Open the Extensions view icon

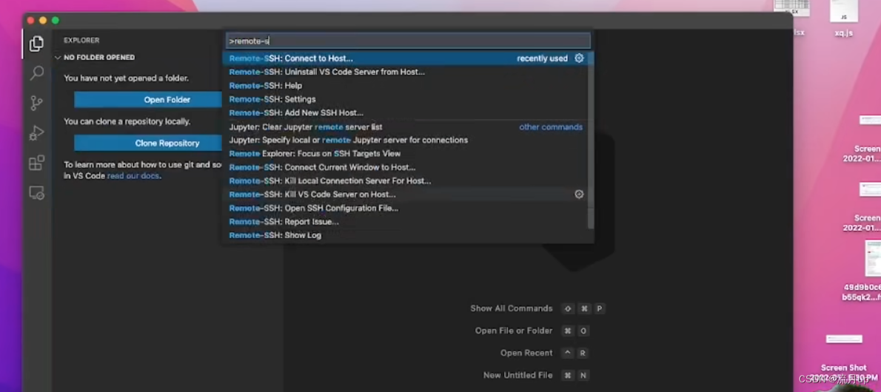[x=36, y=163]
